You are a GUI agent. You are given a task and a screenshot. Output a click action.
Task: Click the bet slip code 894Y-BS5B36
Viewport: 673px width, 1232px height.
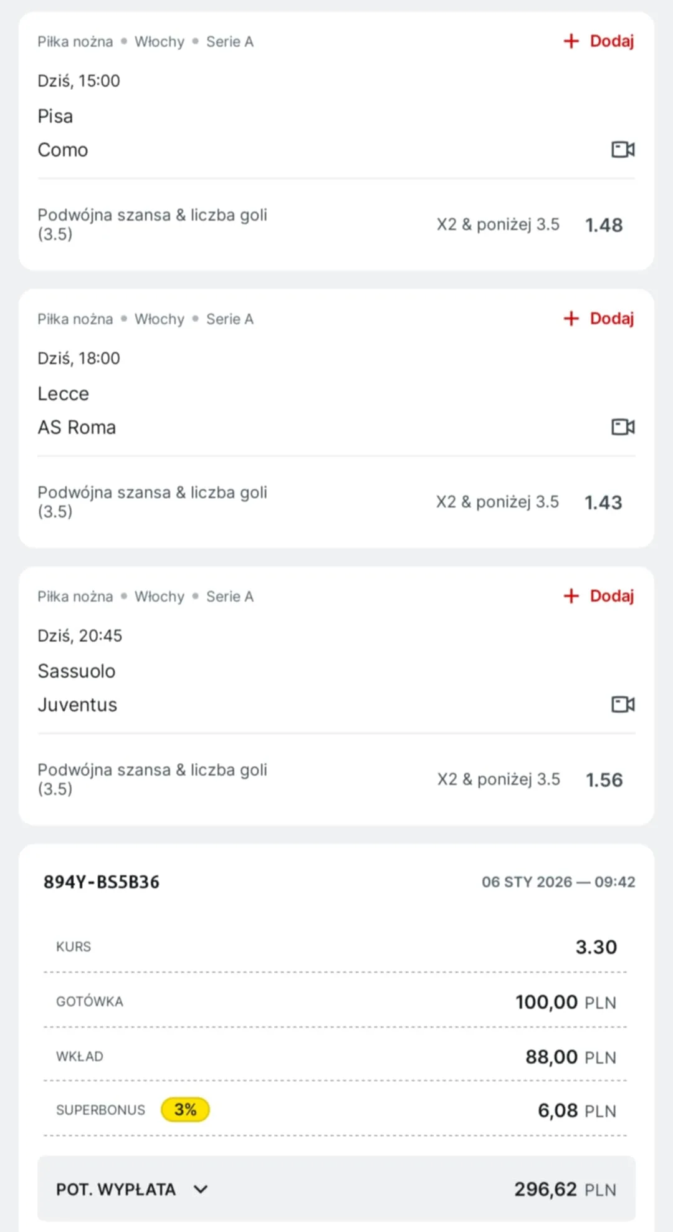(102, 882)
